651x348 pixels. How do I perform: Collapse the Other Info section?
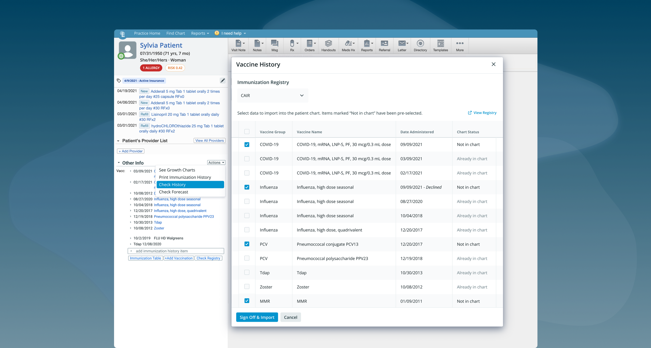(119, 163)
